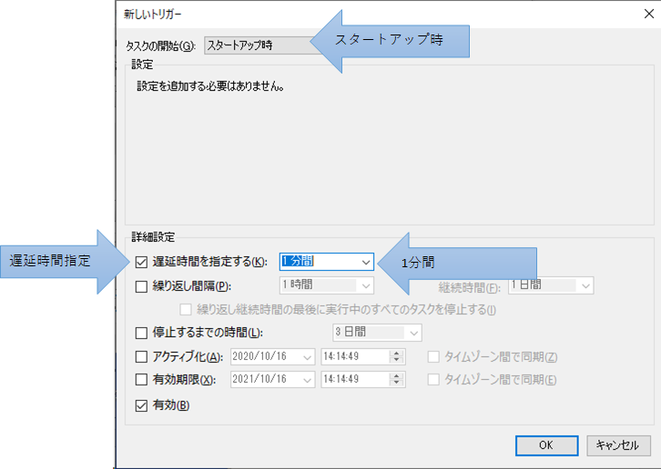
Task: Click the 詳細設定 group label
Action: (153, 237)
